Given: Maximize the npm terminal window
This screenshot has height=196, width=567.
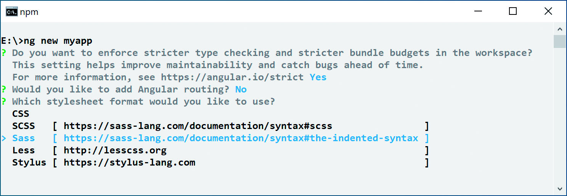Looking at the screenshot, I should tap(513, 11).
